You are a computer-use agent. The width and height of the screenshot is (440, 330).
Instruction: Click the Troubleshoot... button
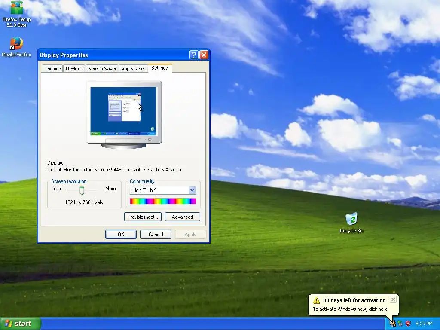[143, 217]
